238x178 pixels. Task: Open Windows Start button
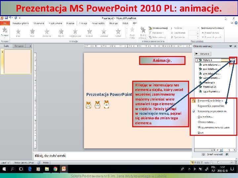coord(4,169)
